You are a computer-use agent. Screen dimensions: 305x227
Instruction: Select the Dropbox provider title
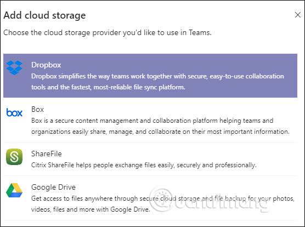click(46, 65)
